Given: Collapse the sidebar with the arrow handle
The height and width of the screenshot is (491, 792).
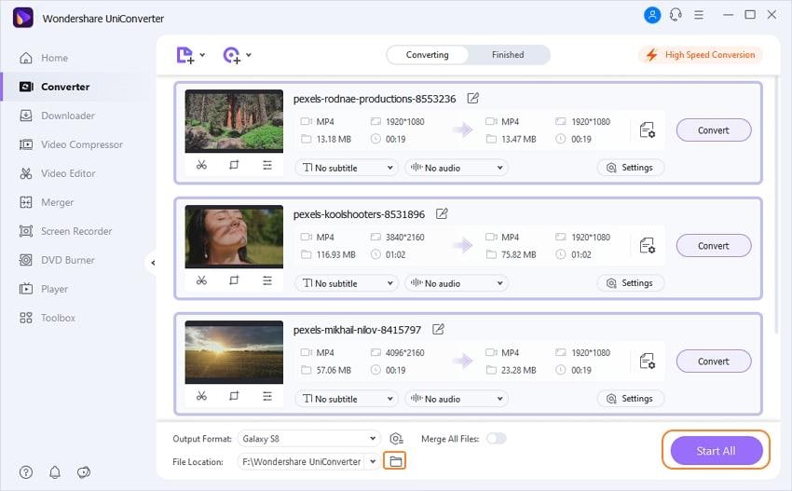Looking at the screenshot, I should [x=152, y=263].
